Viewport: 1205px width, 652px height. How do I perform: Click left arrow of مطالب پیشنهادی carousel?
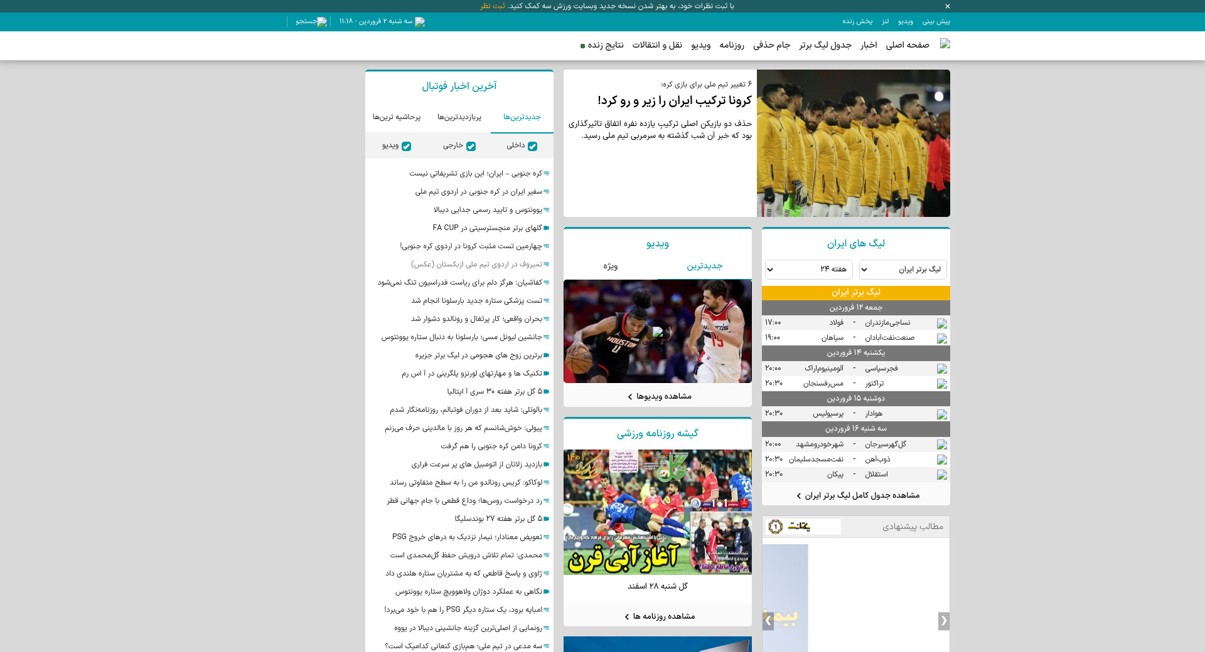pos(768,621)
